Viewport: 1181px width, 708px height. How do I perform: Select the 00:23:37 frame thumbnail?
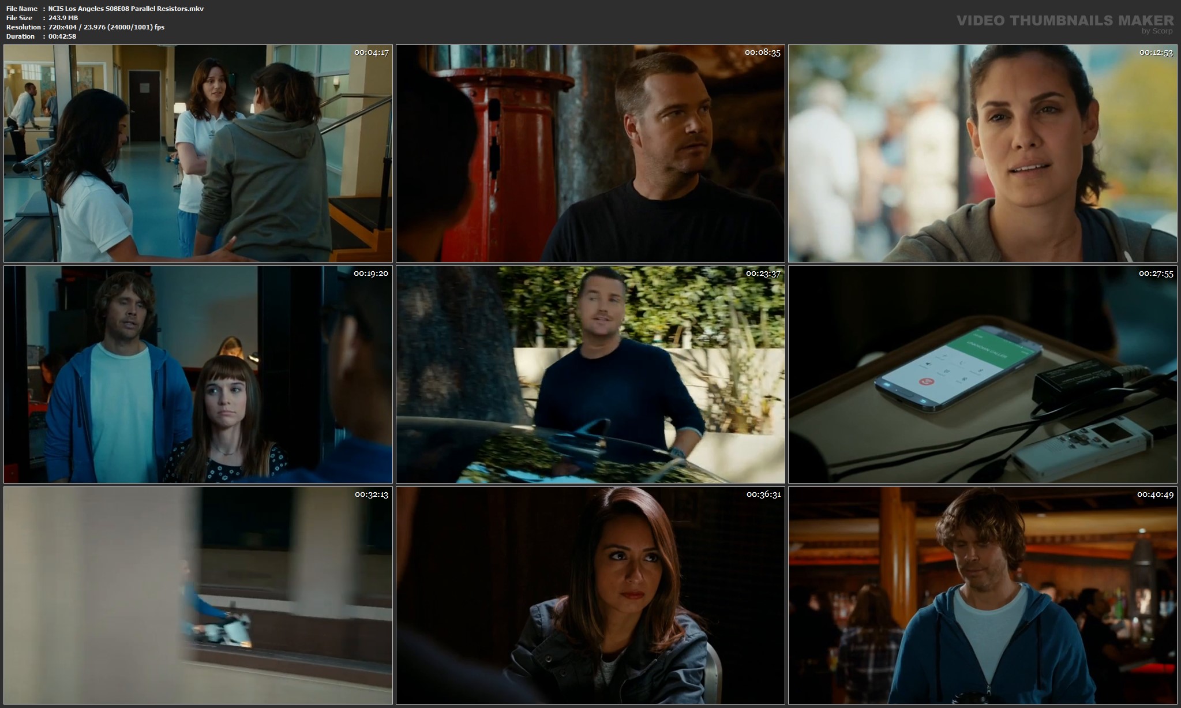[x=590, y=374]
